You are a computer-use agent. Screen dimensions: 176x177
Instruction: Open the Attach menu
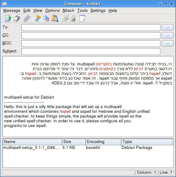tap(68, 10)
